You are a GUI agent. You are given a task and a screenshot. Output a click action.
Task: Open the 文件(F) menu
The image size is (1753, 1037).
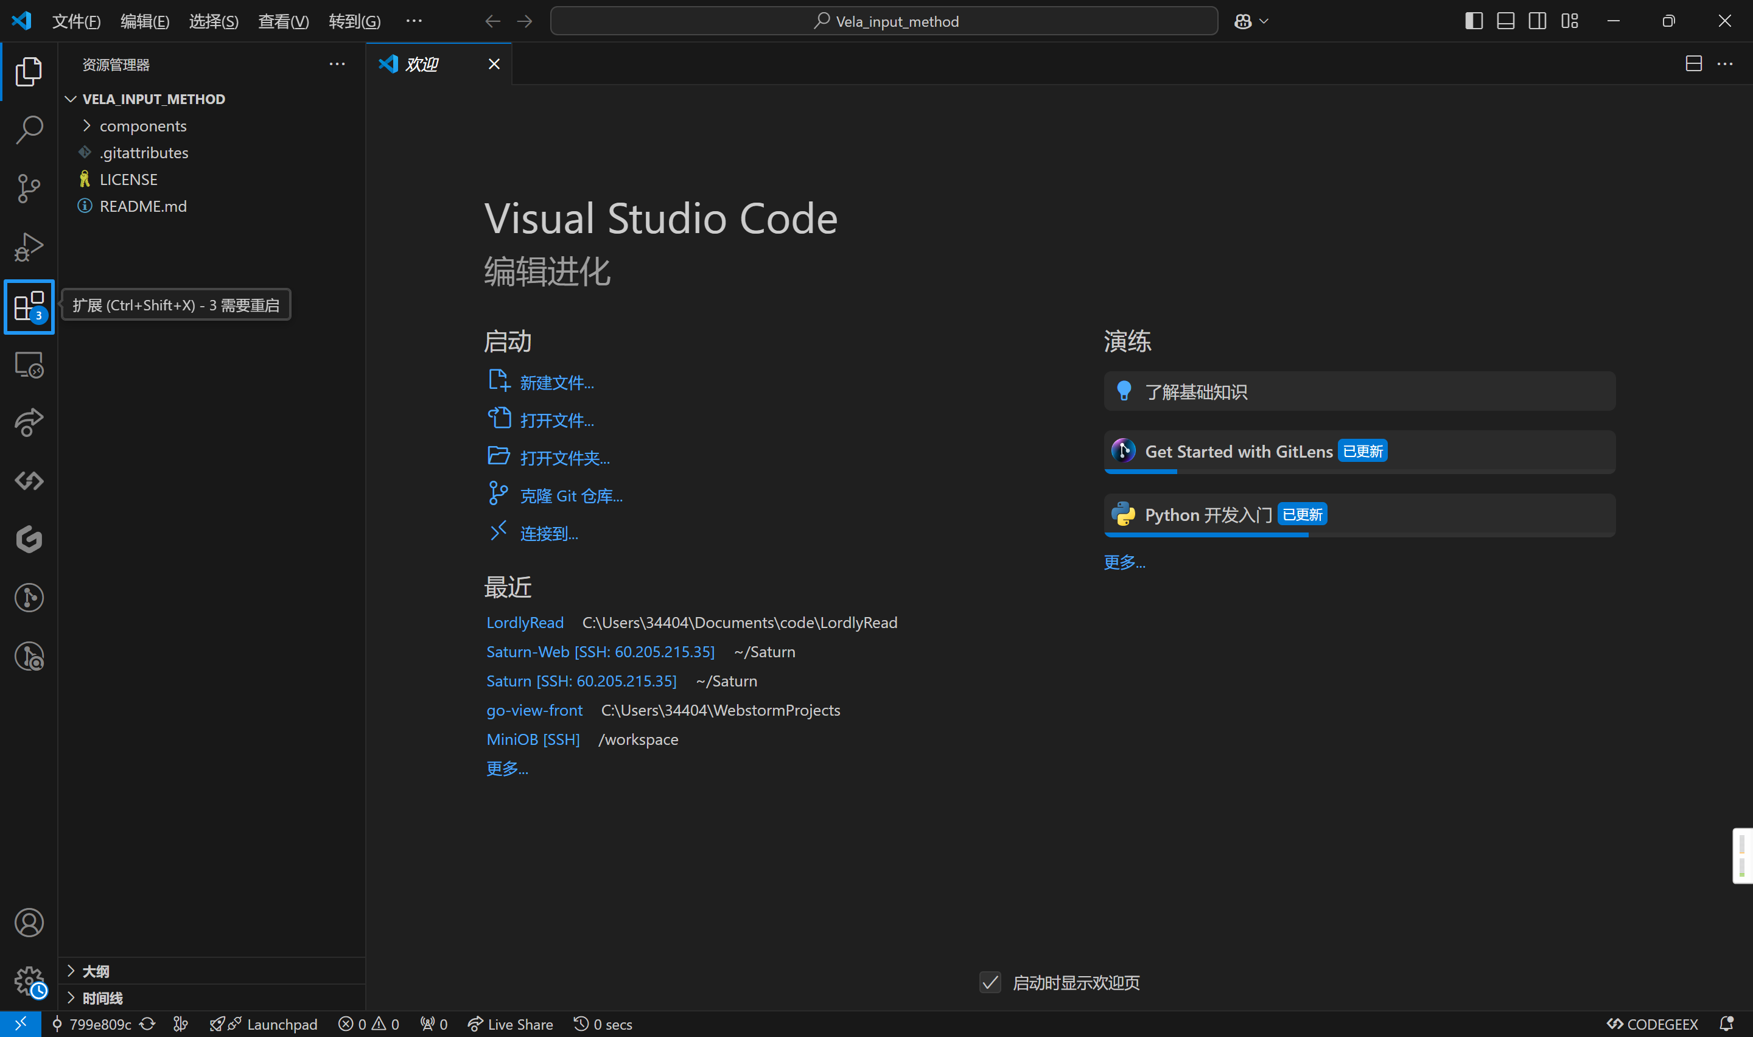pos(76,21)
